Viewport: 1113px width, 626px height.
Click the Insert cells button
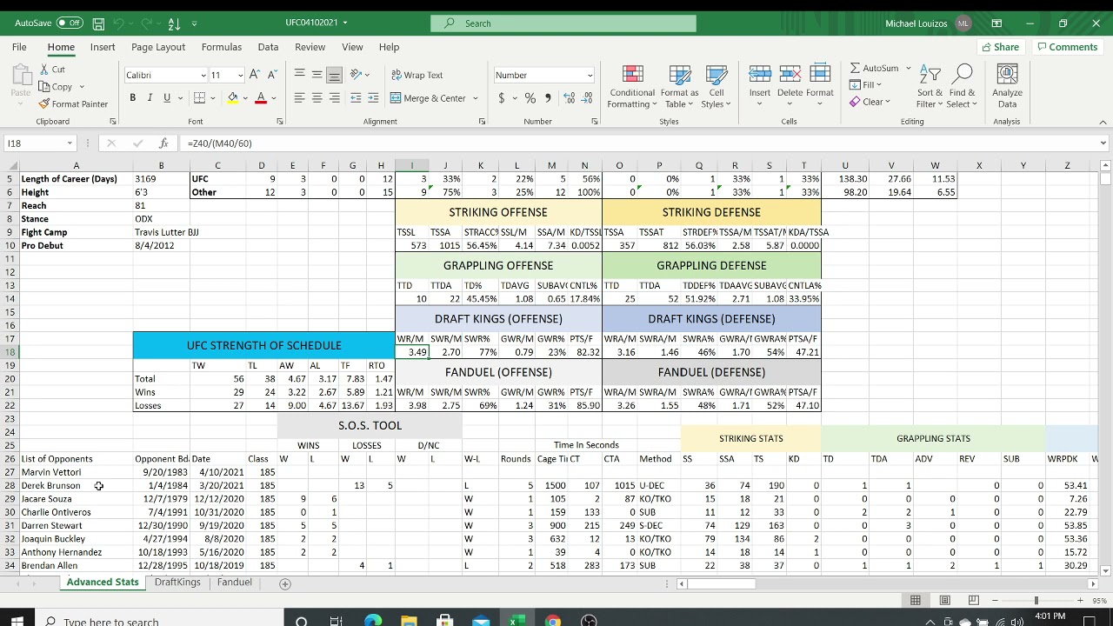(760, 87)
